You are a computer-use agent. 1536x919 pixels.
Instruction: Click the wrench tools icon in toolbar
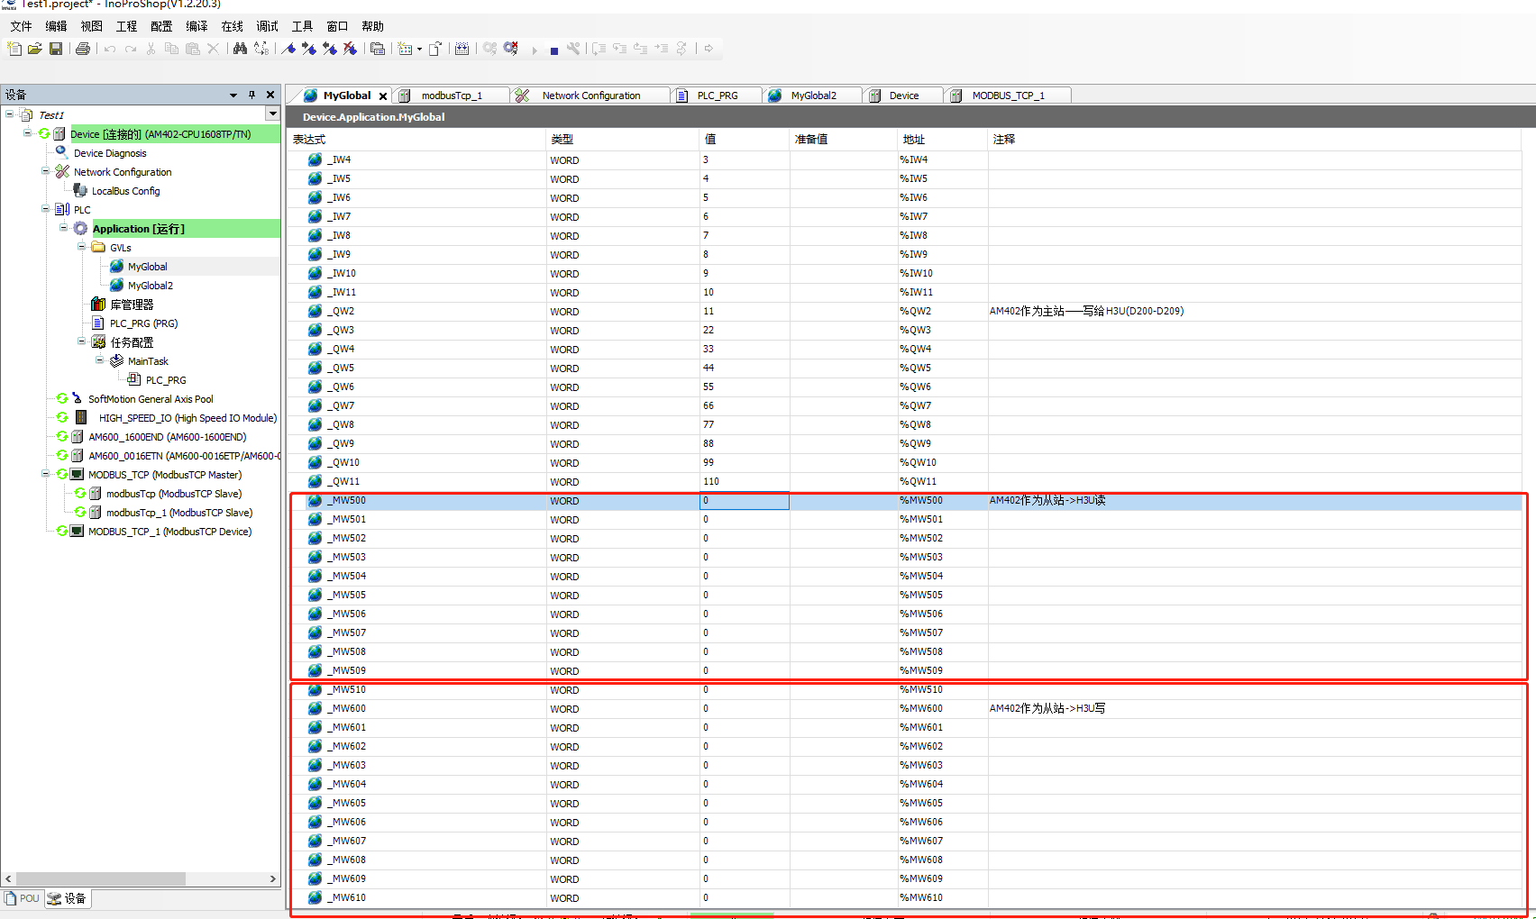pos(573,49)
